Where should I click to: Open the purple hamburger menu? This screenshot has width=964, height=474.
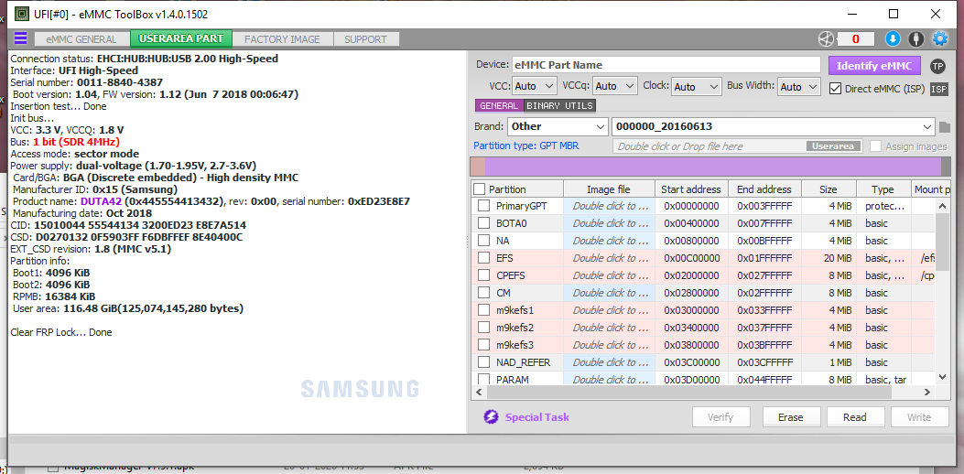(20, 38)
